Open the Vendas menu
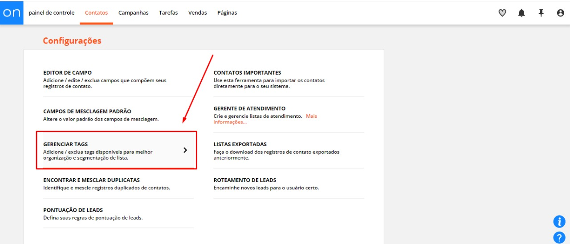570x244 pixels. [x=198, y=13]
